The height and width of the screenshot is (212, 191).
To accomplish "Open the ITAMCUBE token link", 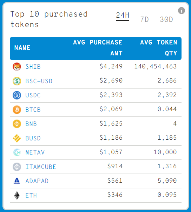I will tap(41, 167).
